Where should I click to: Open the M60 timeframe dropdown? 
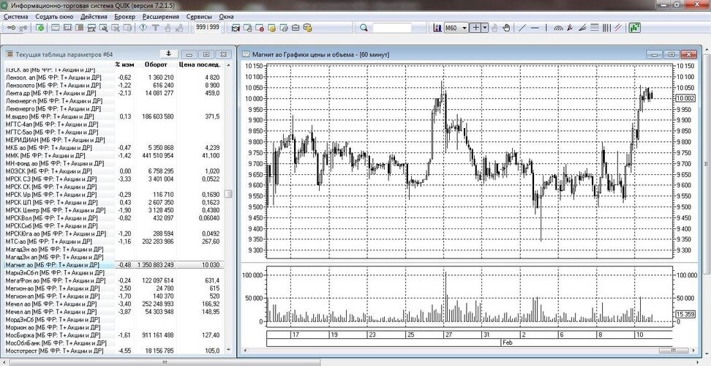(x=464, y=28)
